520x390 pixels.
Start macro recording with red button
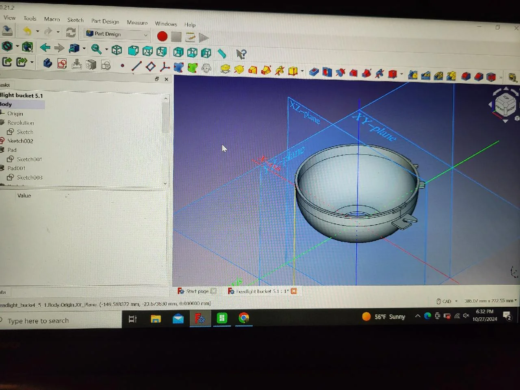pyautogui.click(x=162, y=37)
